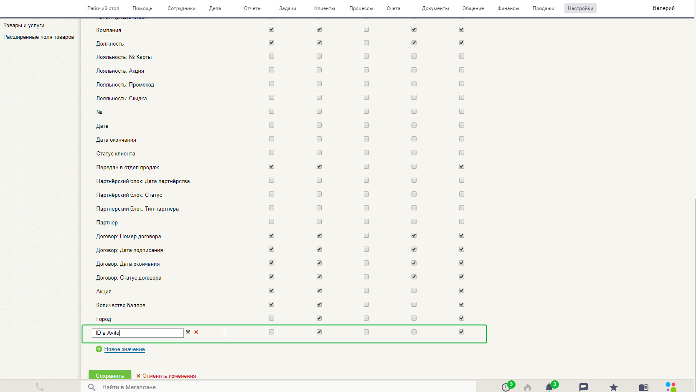Uncheck Договор: Номер договора fourth-column checkbox
This screenshot has width=696, height=392.
pyautogui.click(x=414, y=235)
